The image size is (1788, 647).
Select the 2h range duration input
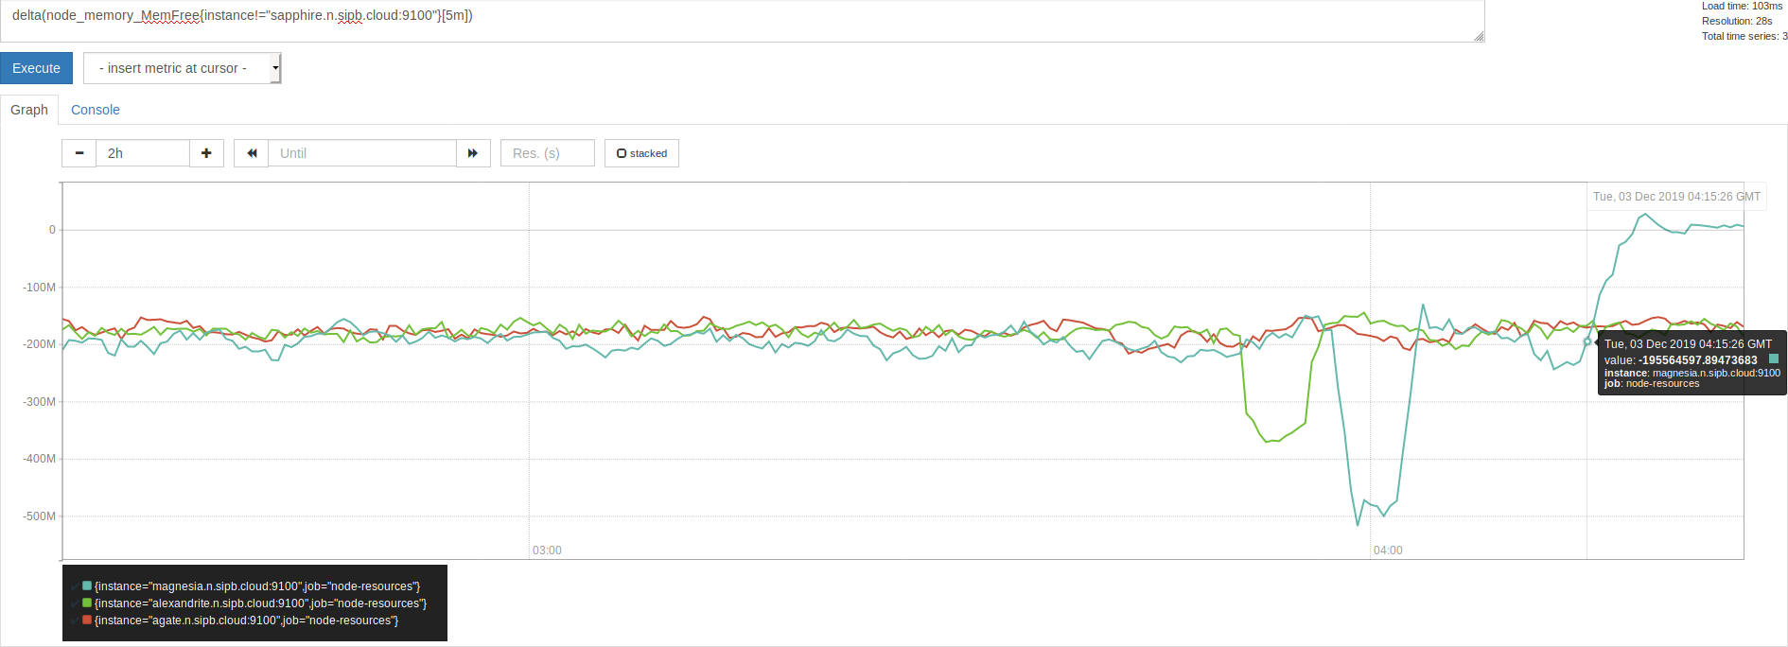(x=142, y=152)
